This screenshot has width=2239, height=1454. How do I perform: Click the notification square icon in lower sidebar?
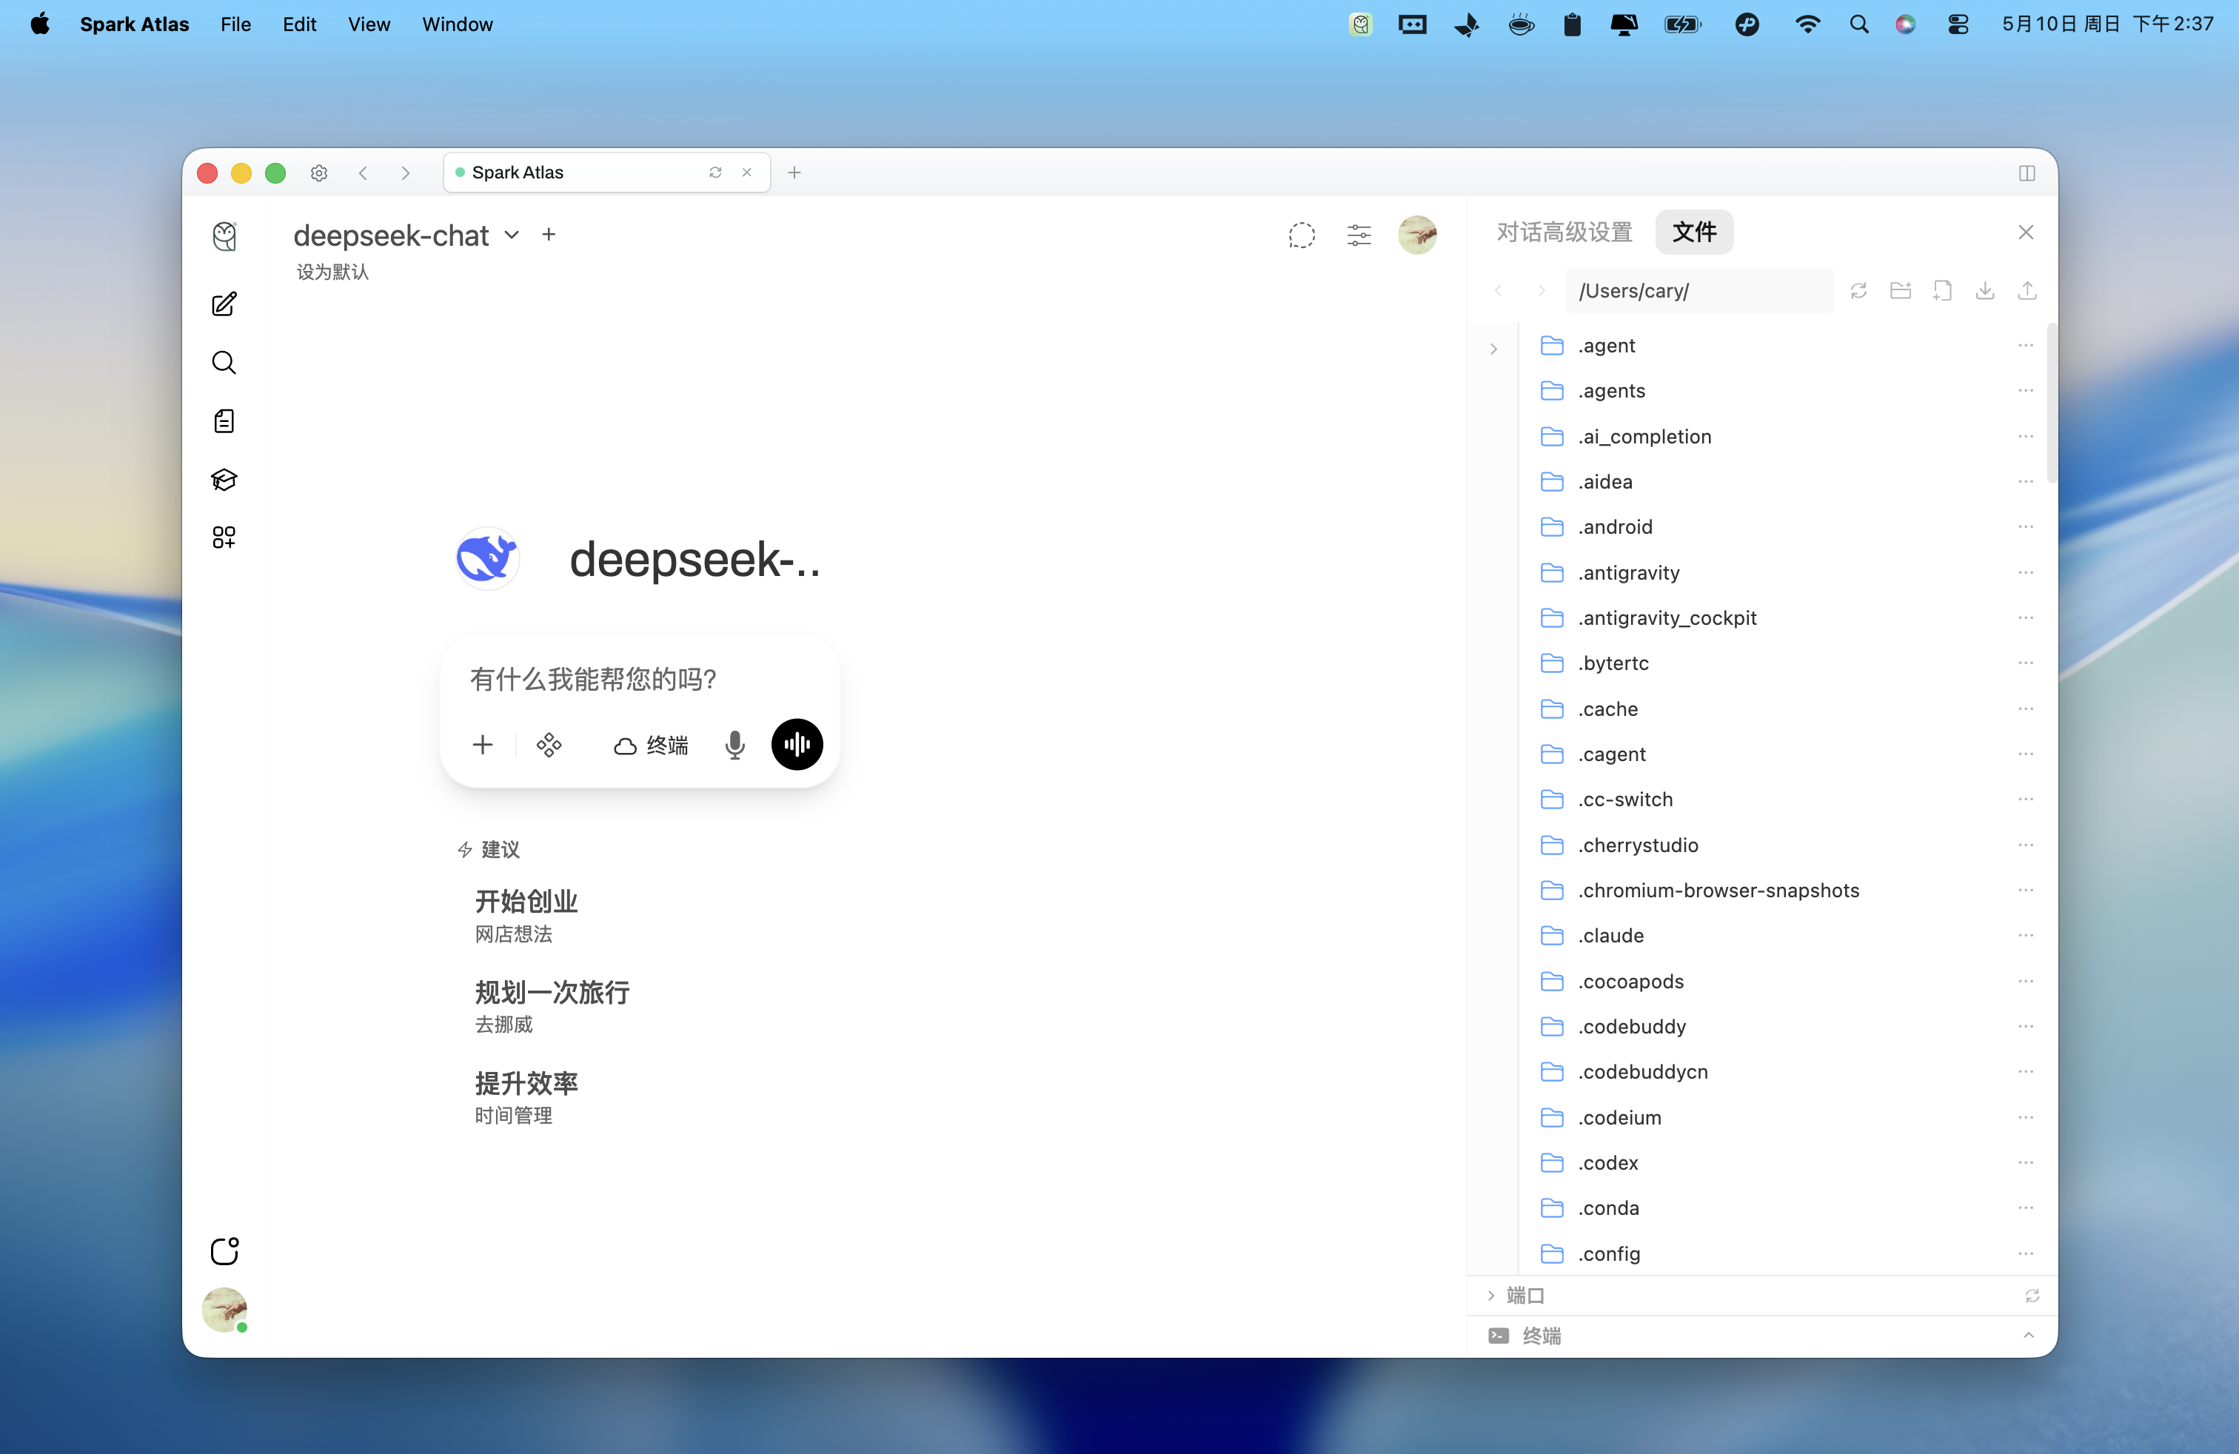point(225,1251)
